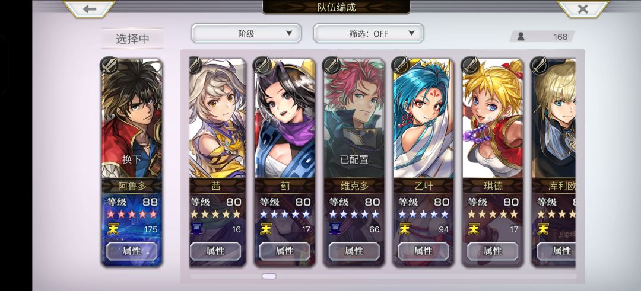Remove 阿鲁多 via the 换下 portrait
The width and height of the screenshot is (641, 291).
tap(132, 119)
